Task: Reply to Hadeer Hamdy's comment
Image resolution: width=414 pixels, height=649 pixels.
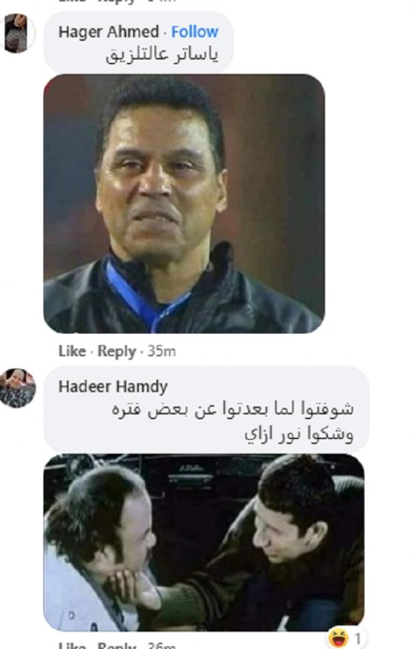Action: 117,646
